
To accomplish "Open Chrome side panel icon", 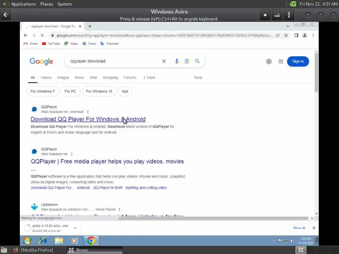I will [x=296, y=35].
